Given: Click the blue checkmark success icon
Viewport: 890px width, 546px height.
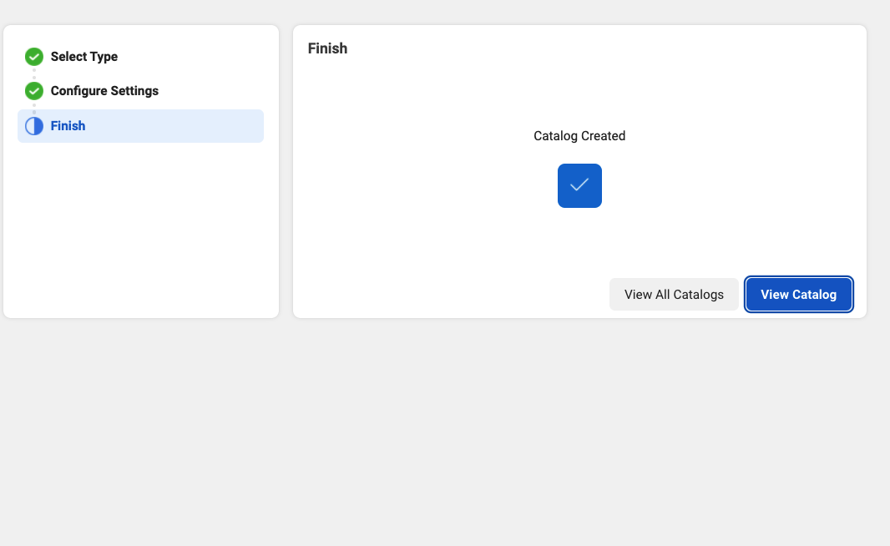Looking at the screenshot, I should [x=579, y=185].
